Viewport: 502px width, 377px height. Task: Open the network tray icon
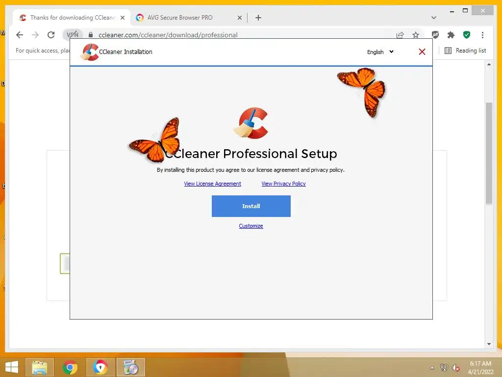tap(444, 368)
